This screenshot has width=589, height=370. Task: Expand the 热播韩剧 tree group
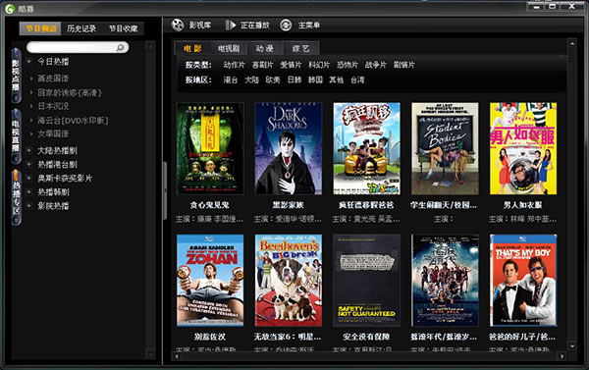pyautogui.click(x=28, y=192)
